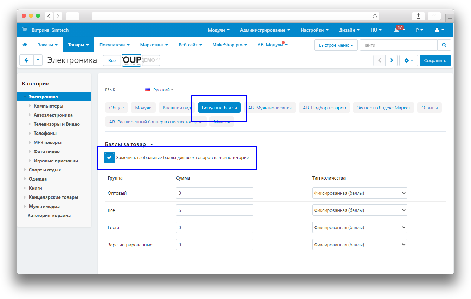Expand the Компьютеры subcategory
Image resolution: width=471 pixels, height=299 pixels.
[x=30, y=106]
